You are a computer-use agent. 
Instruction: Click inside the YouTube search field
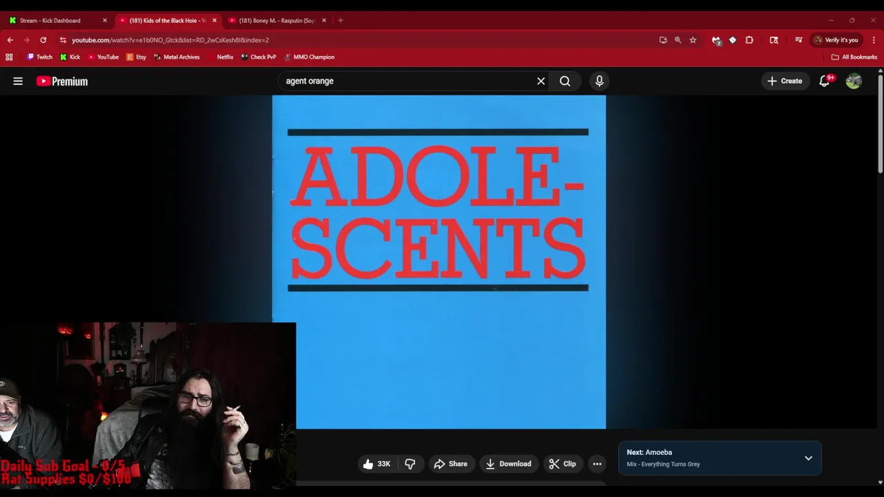point(407,81)
